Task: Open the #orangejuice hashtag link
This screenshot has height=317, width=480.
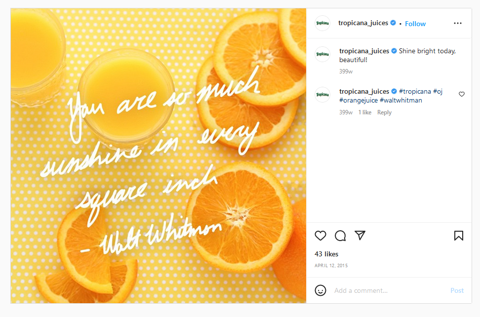Action: pyautogui.click(x=359, y=100)
